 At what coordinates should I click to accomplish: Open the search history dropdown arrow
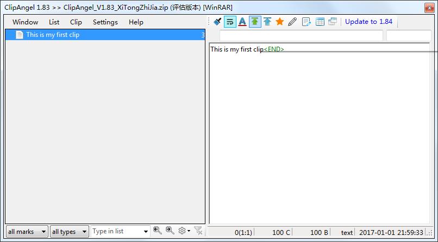(x=146, y=232)
